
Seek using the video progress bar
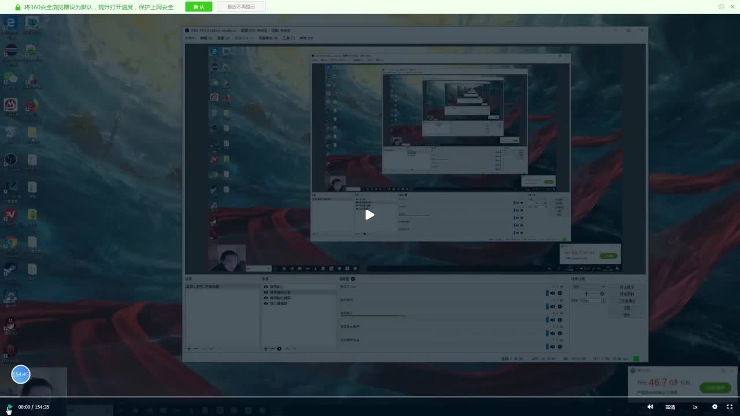[370, 397]
